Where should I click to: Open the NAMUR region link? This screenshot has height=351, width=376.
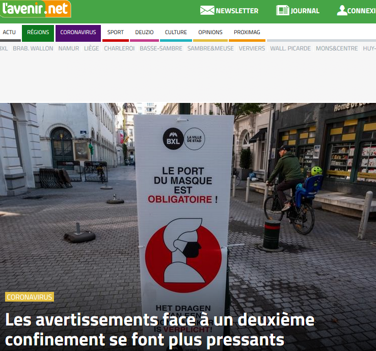pos(69,48)
